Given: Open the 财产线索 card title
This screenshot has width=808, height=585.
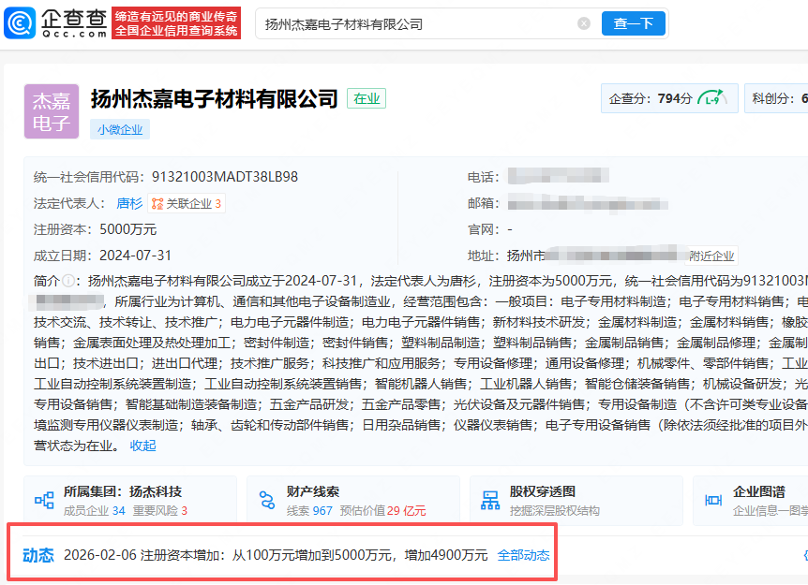Looking at the screenshot, I should [x=313, y=492].
